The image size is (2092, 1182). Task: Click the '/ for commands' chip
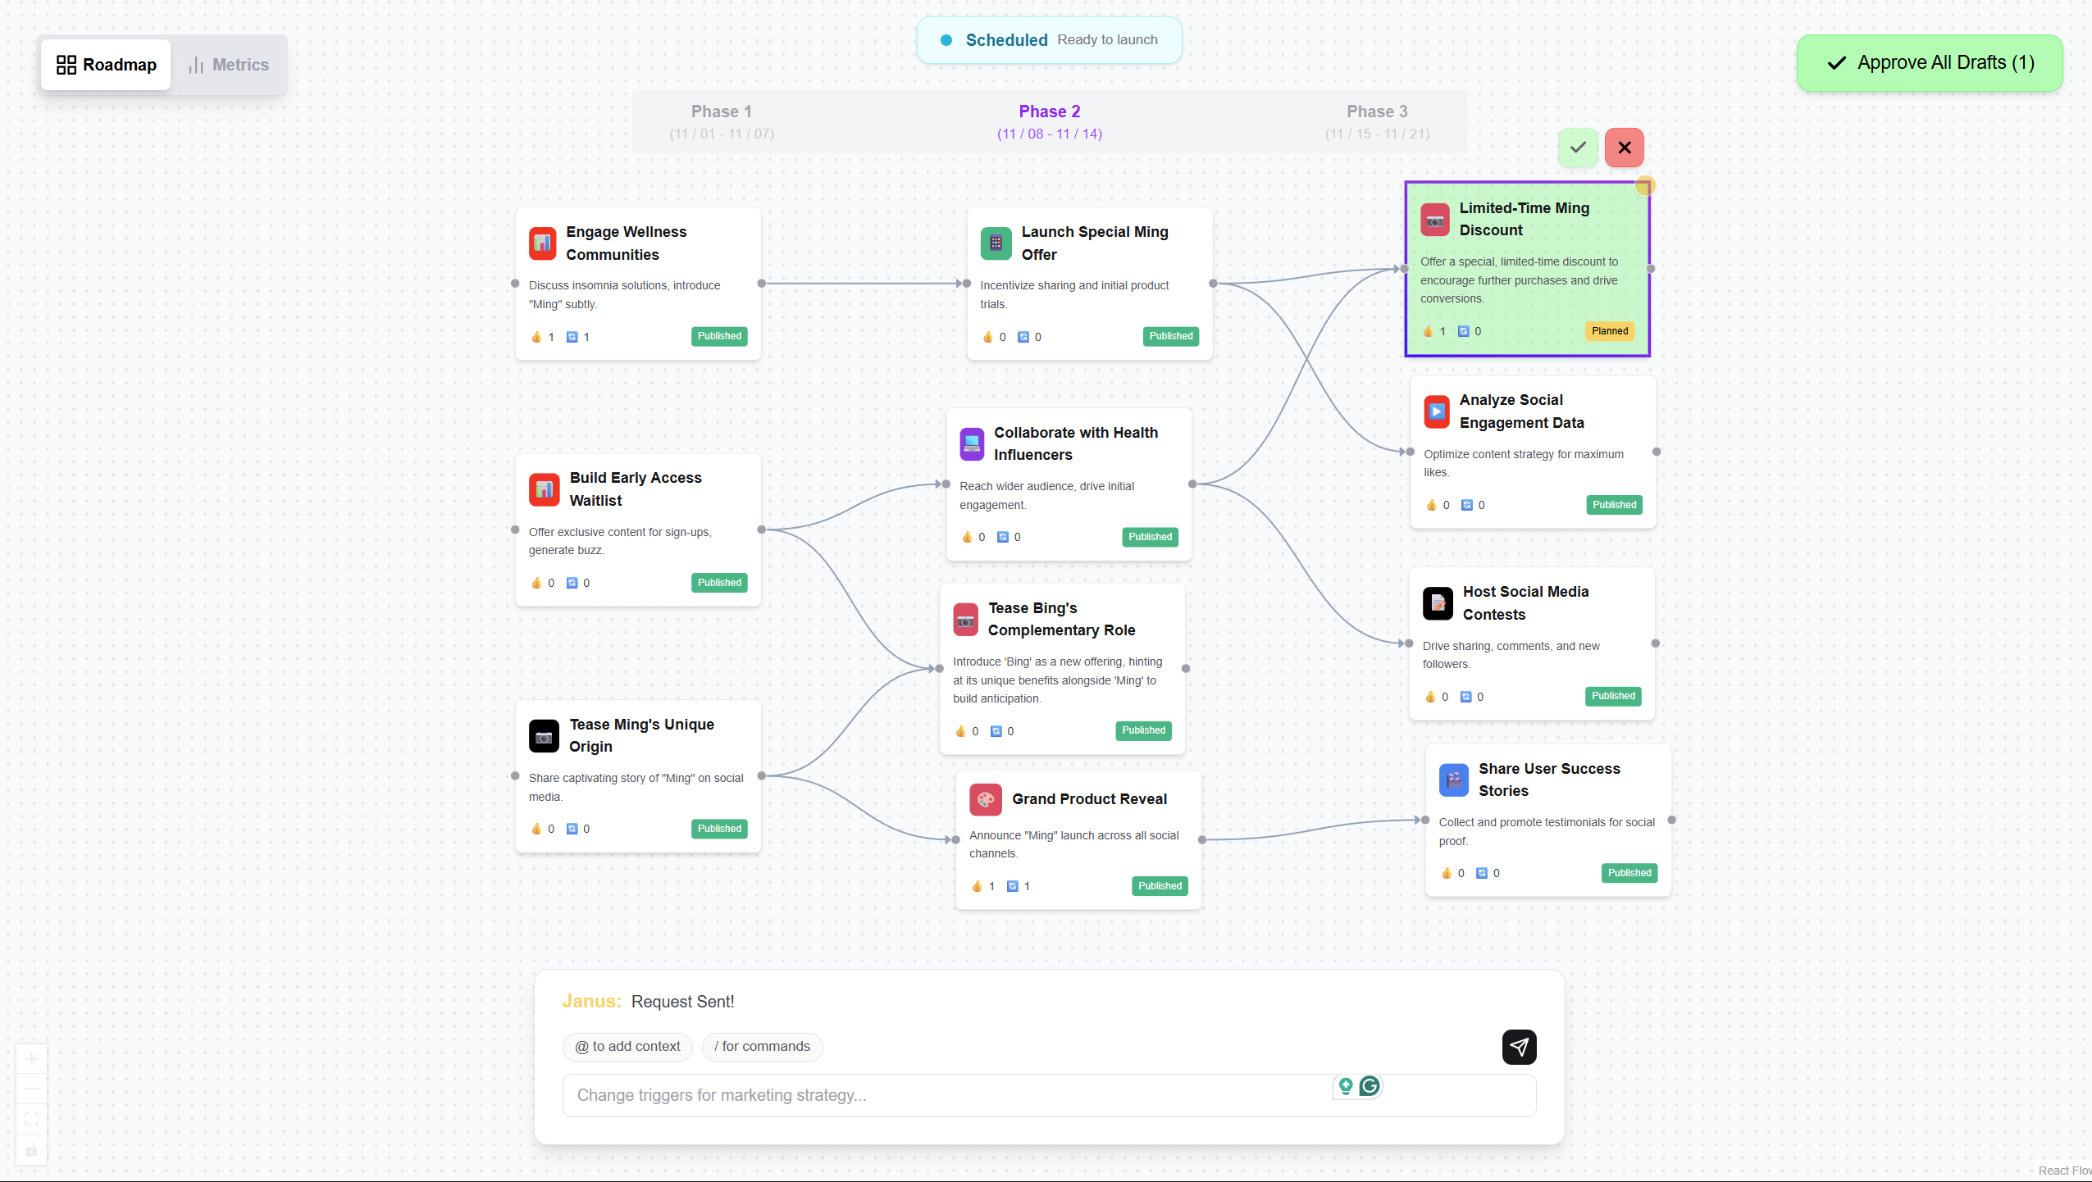(762, 1047)
